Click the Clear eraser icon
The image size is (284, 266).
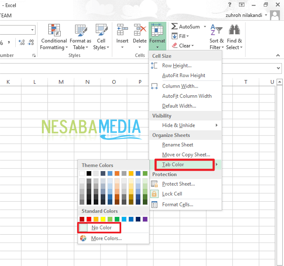click(175, 45)
